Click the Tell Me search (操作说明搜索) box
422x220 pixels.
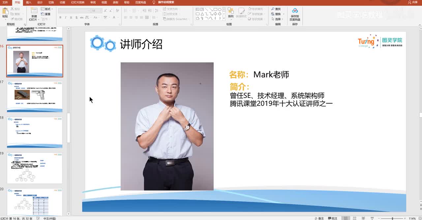click(166, 2)
